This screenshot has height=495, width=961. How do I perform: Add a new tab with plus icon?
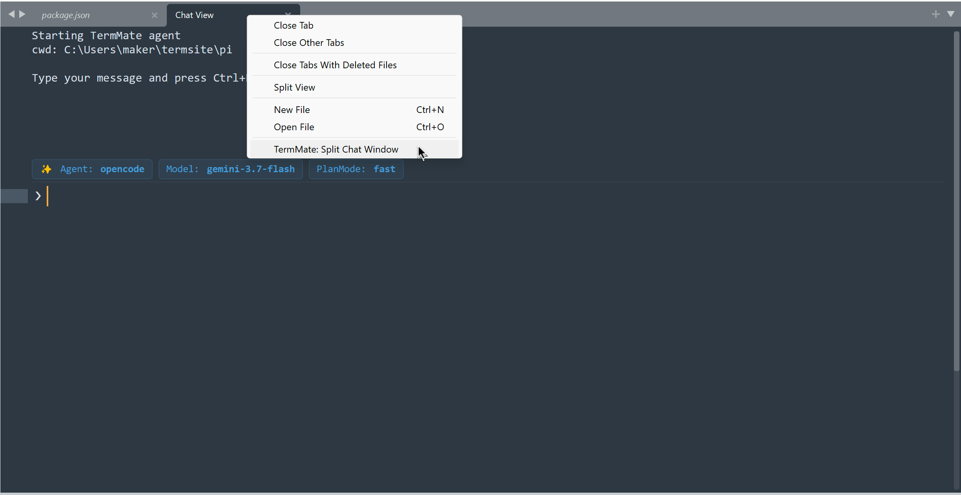coord(935,15)
